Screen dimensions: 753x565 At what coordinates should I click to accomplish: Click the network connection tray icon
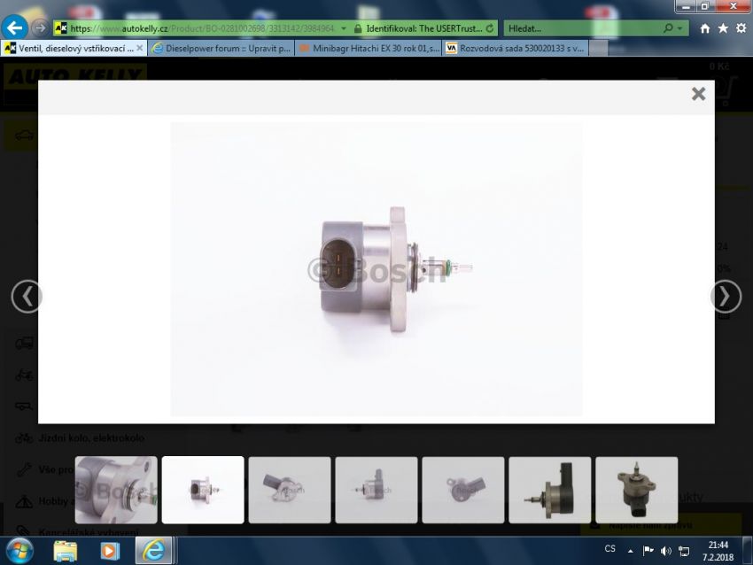pos(684,551)
